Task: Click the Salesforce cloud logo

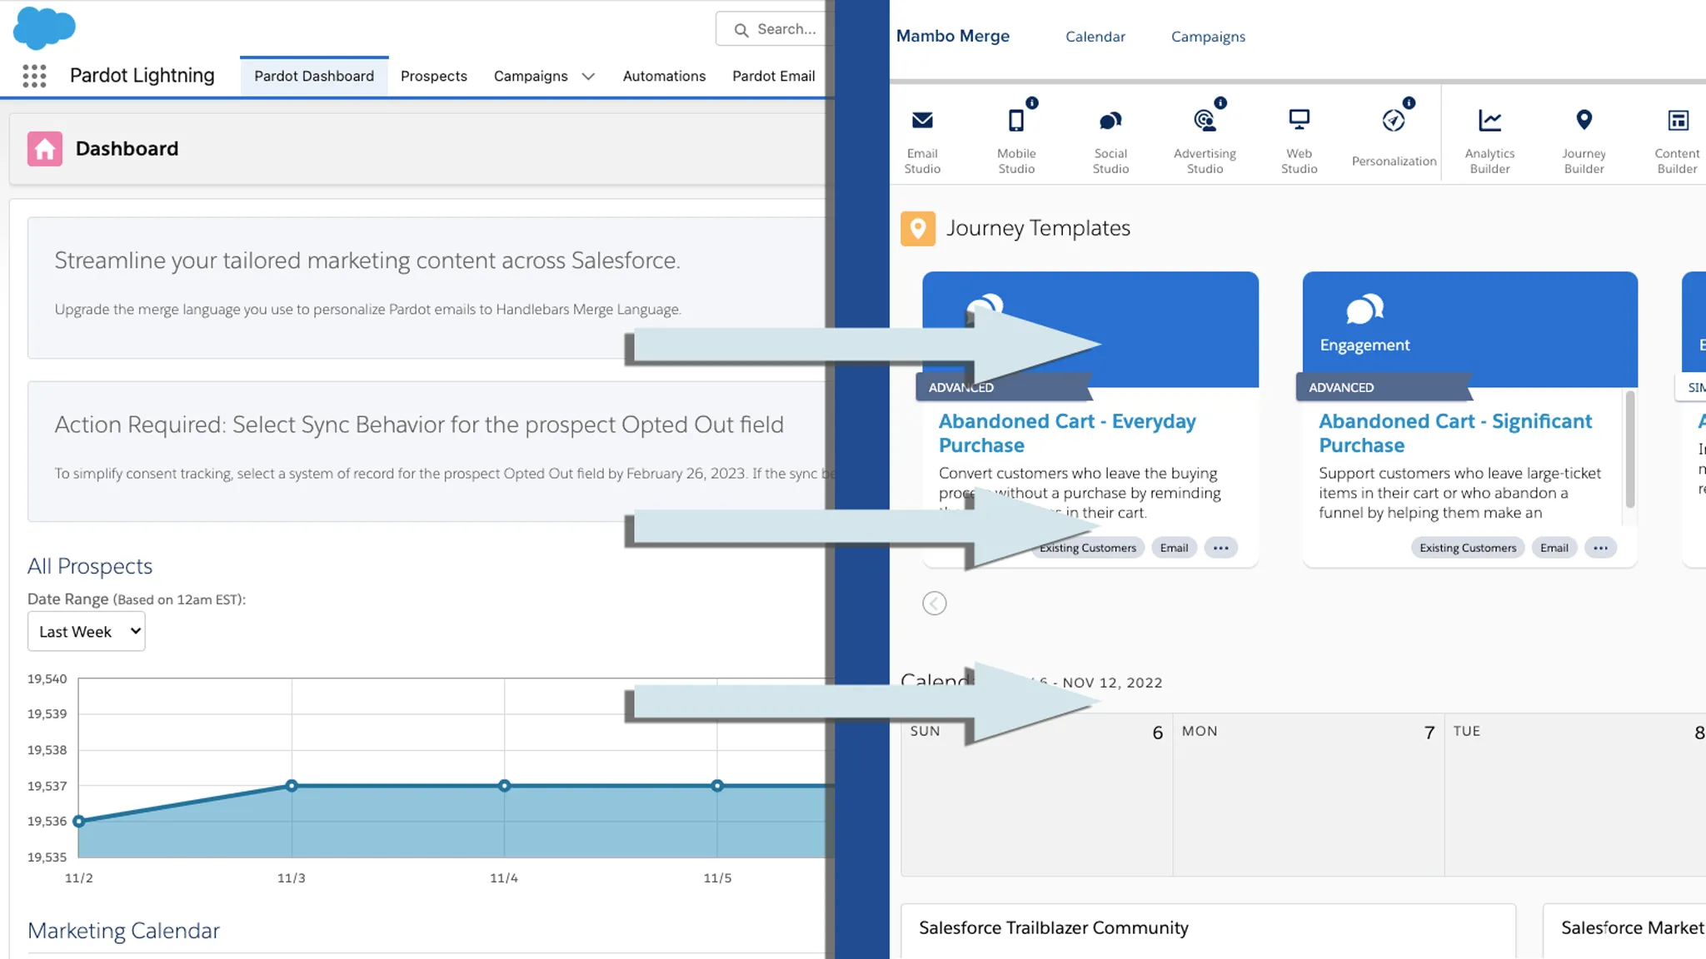Action: (44, 27)
